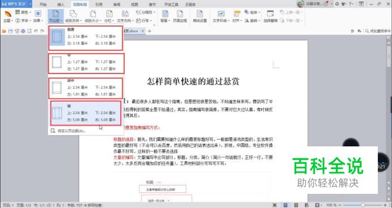Add a new document tab with plus

tap(150, 31)
